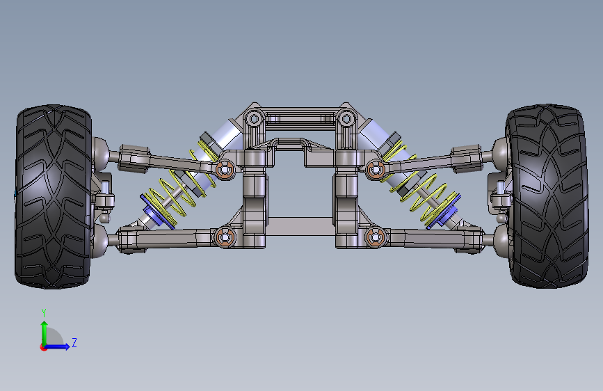Select the left tire in the model
Viewport: 603px width, 391px height.
pyautogui.click(x=53, y=196)
